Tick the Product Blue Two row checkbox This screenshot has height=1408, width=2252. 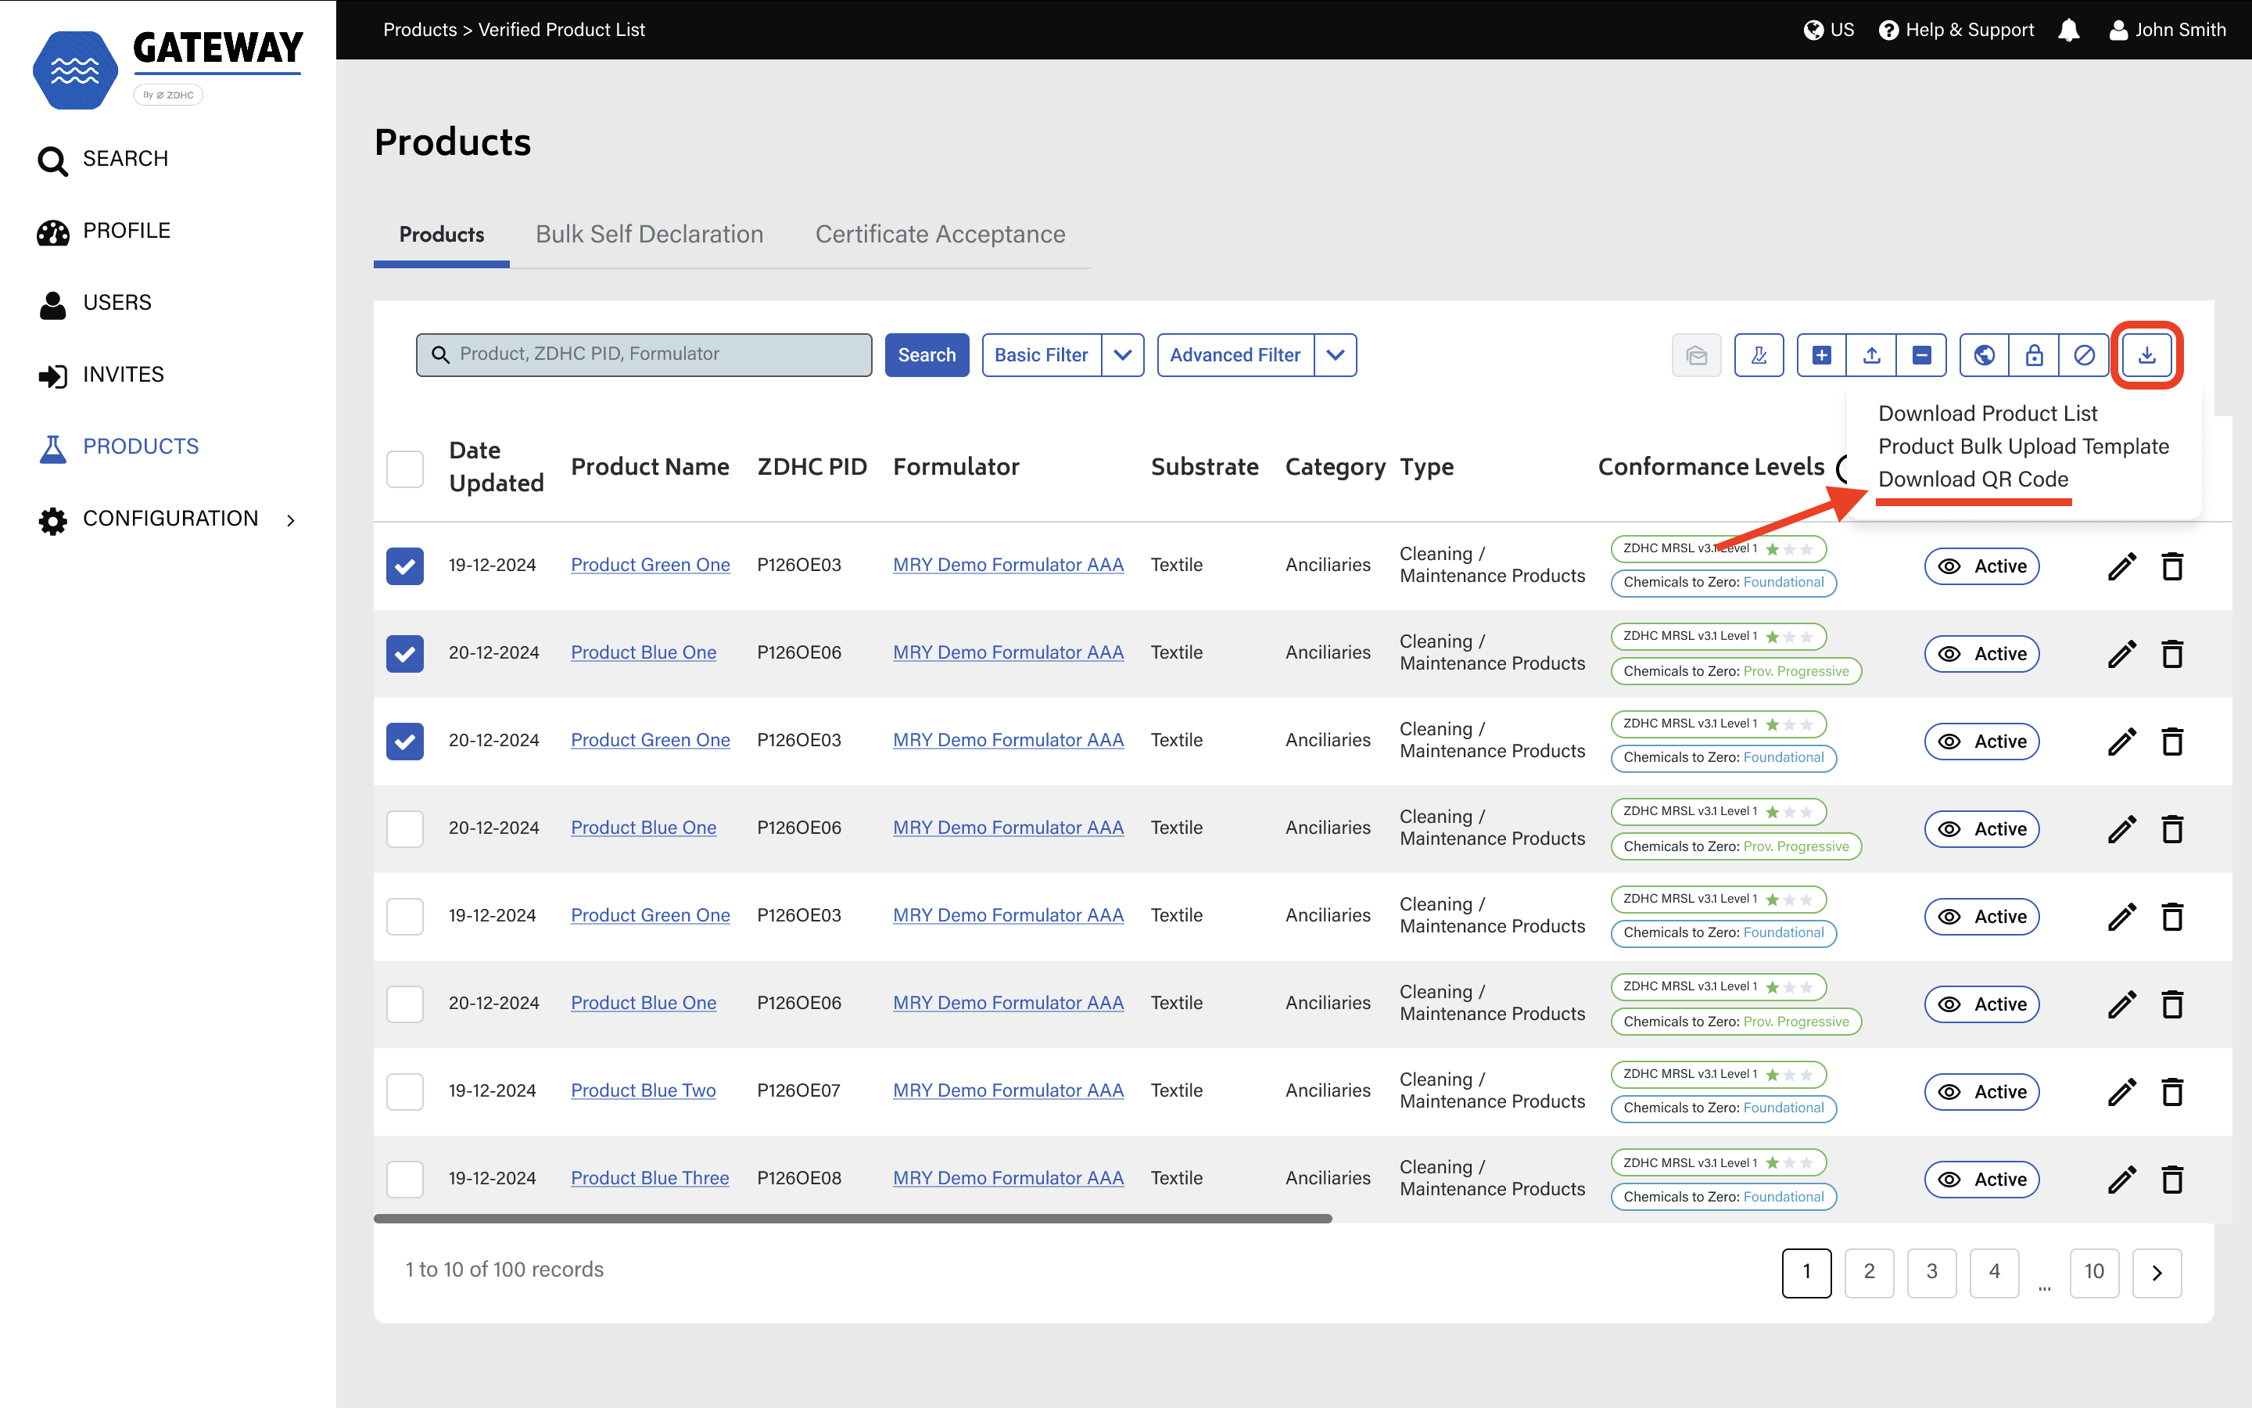[405, 1091]
